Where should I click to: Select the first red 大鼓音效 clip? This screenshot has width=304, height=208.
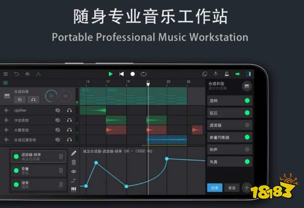pyautogui.click(x=116, y=130)
